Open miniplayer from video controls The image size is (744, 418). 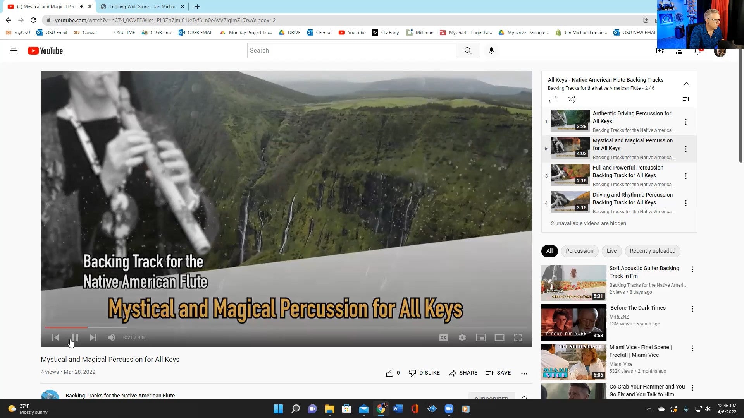click(x=480, y=337)
